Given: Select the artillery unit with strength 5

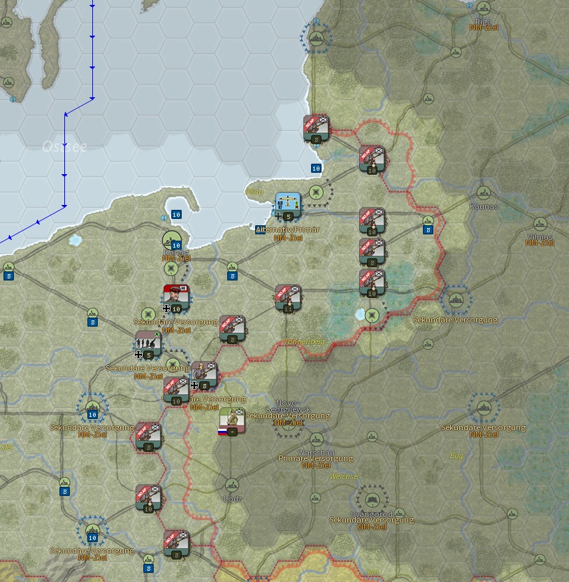Looking at the screenshot, I should point(148,345).
